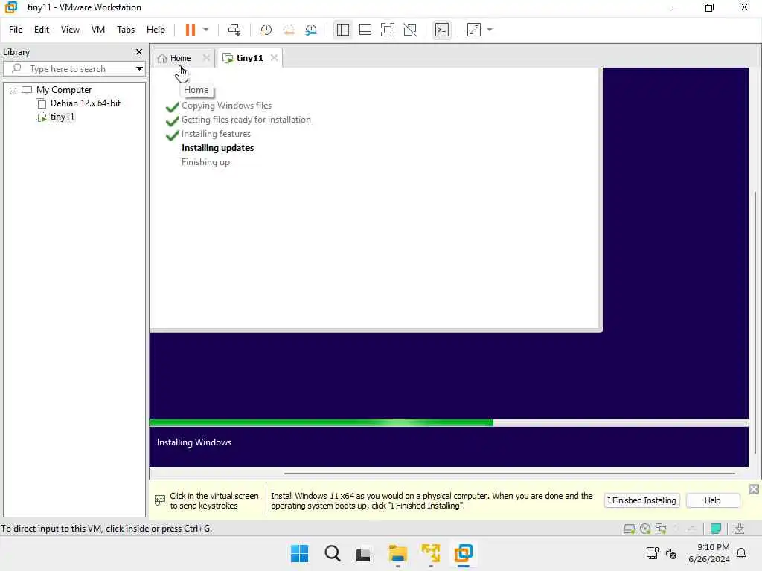Toggle the library sidebar view
This screenshot has width=762, height=571.
point(342,30)
